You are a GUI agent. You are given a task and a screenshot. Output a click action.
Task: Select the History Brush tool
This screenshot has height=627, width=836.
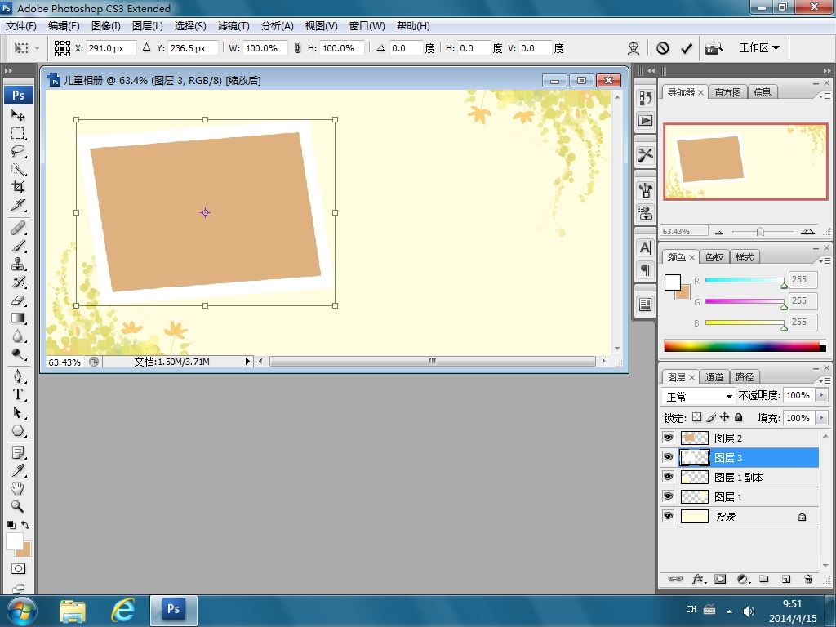18,282
